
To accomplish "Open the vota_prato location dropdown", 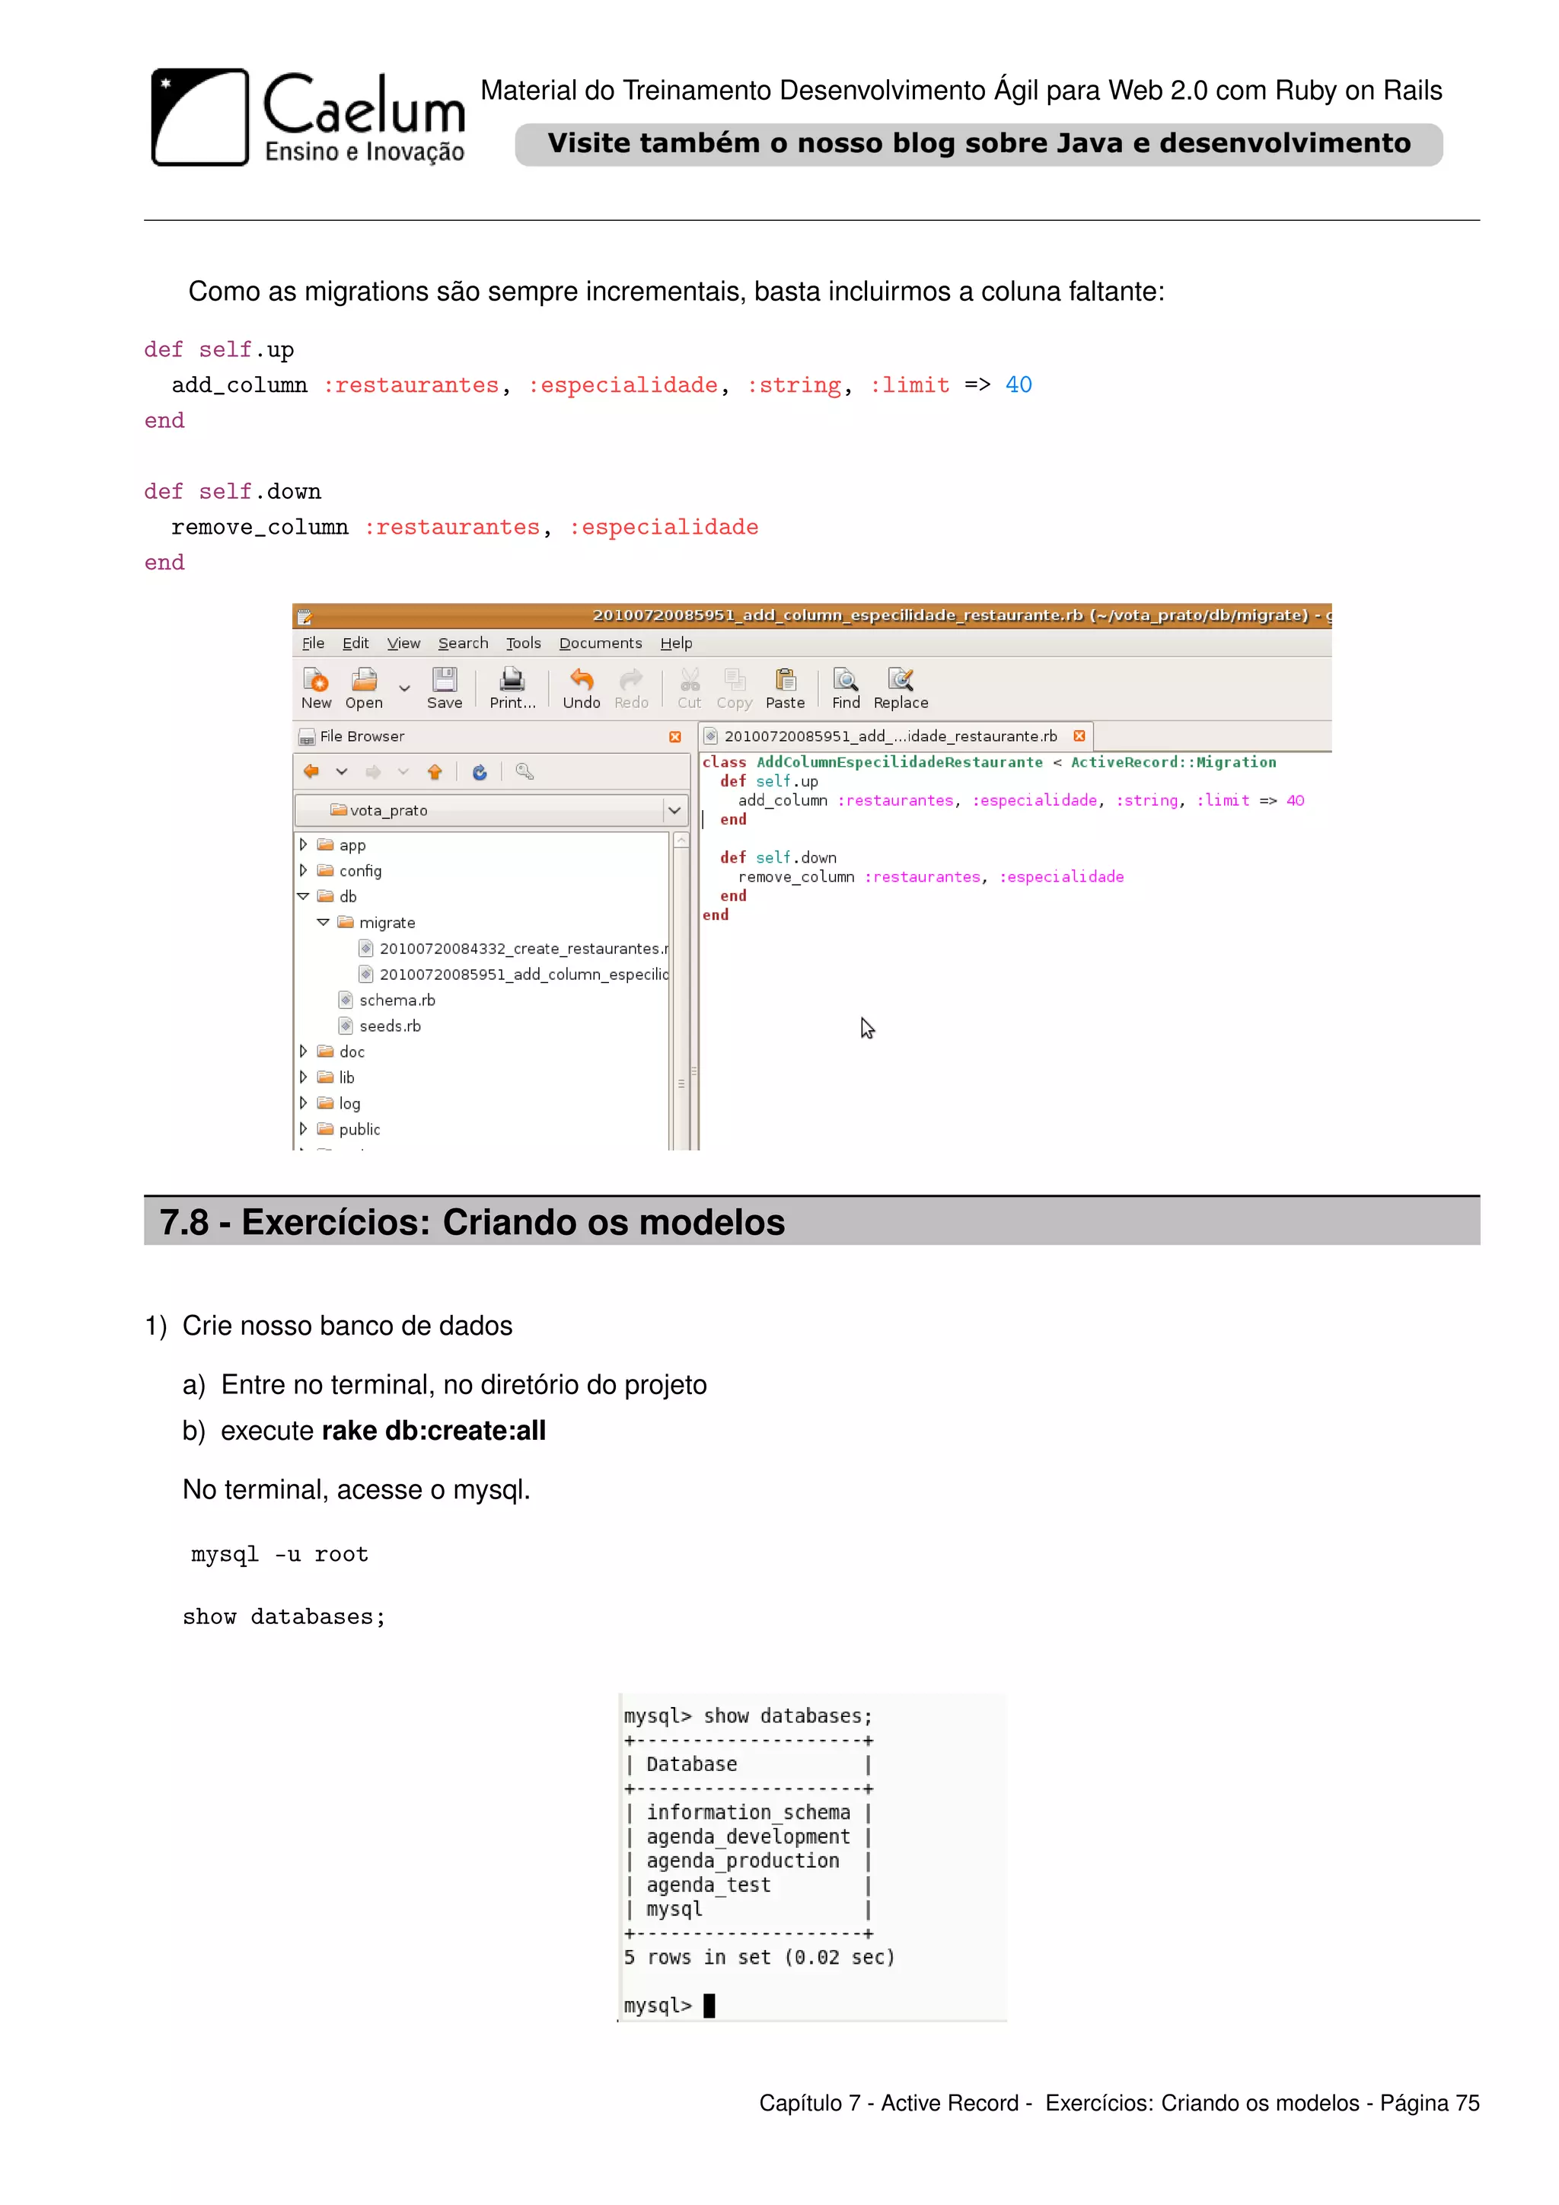I will click(490, 811).
